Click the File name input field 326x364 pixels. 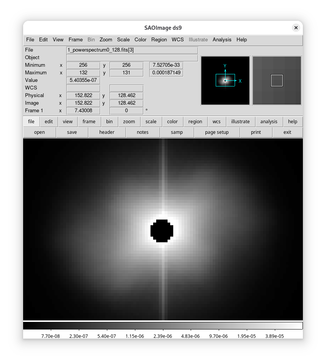coord(132,50)
